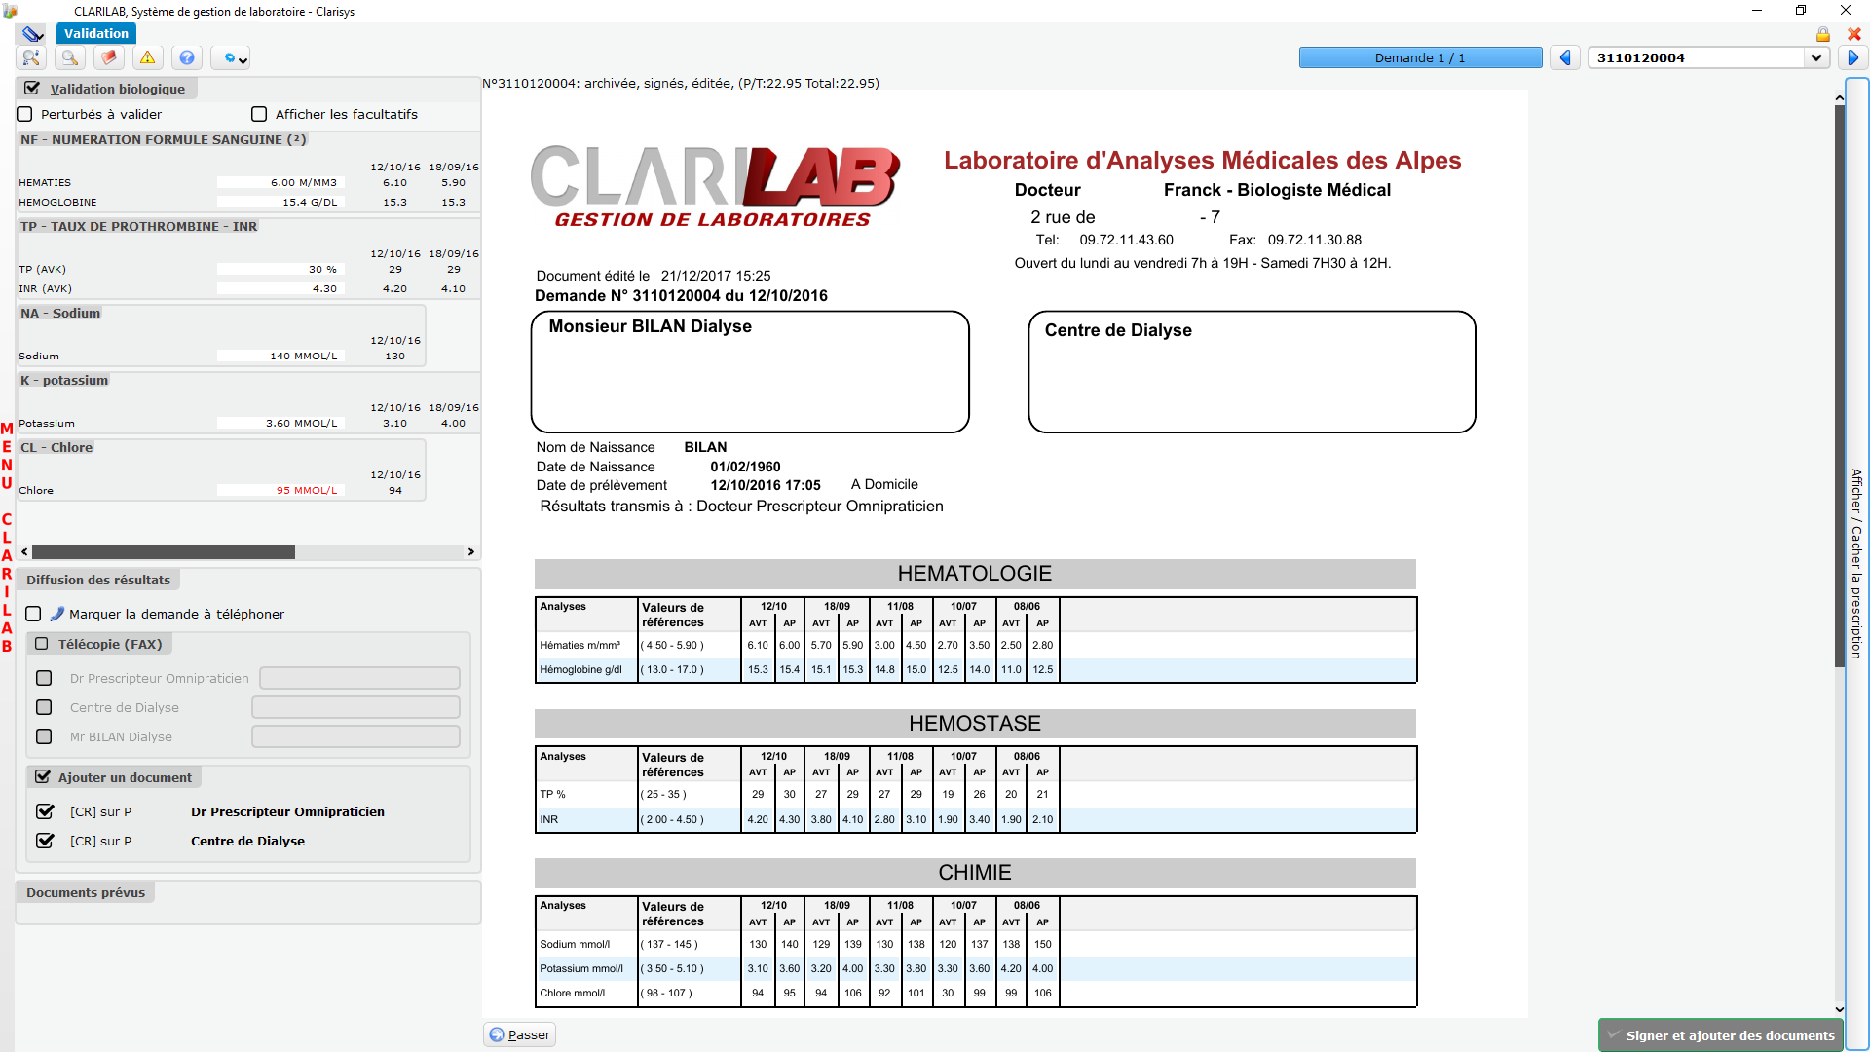Image resolution: width=1870 pixels, height=1052 pixels.
Task: Click right arrow of results horizontal scrollbar
Action: [x=471, y=552]
